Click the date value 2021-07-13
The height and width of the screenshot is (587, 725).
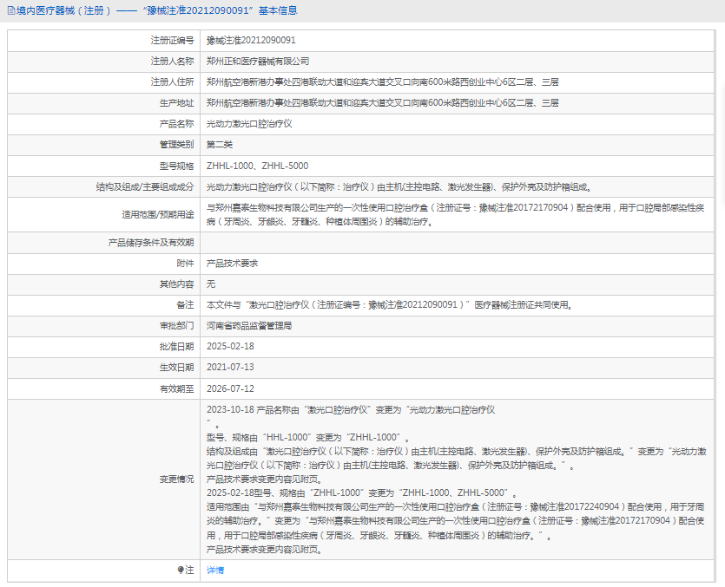pos(230,368)
